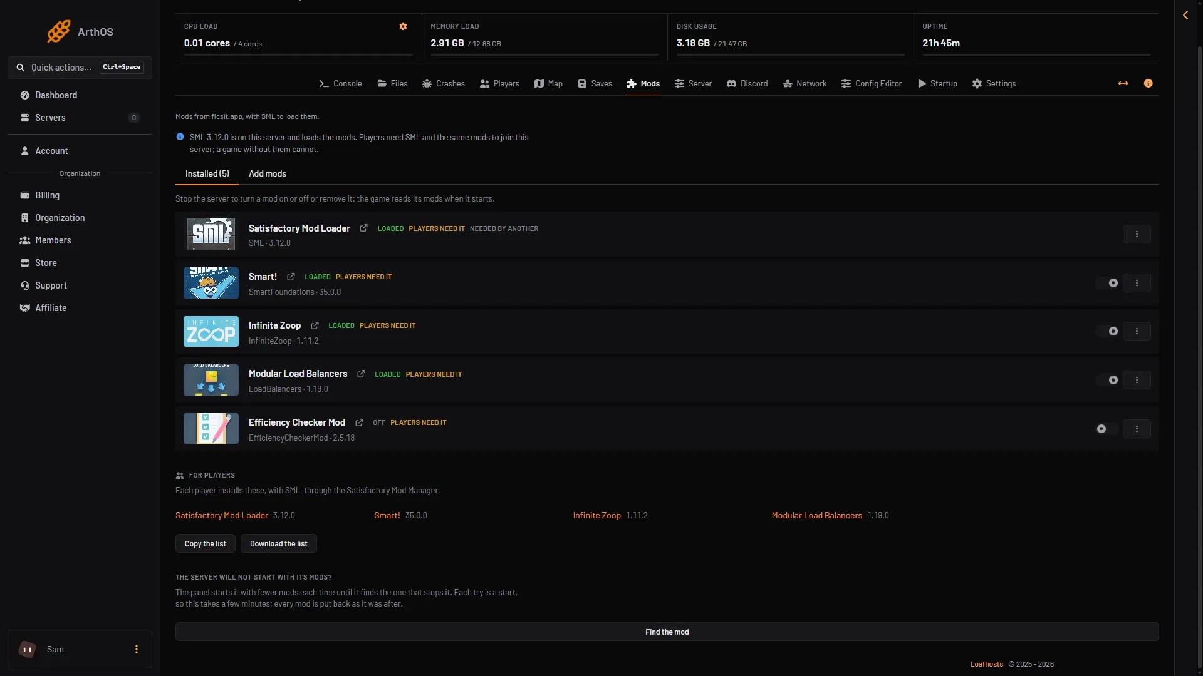Open Infinite Zoop external link icon

pyautogui.click(x=315, y=325)
